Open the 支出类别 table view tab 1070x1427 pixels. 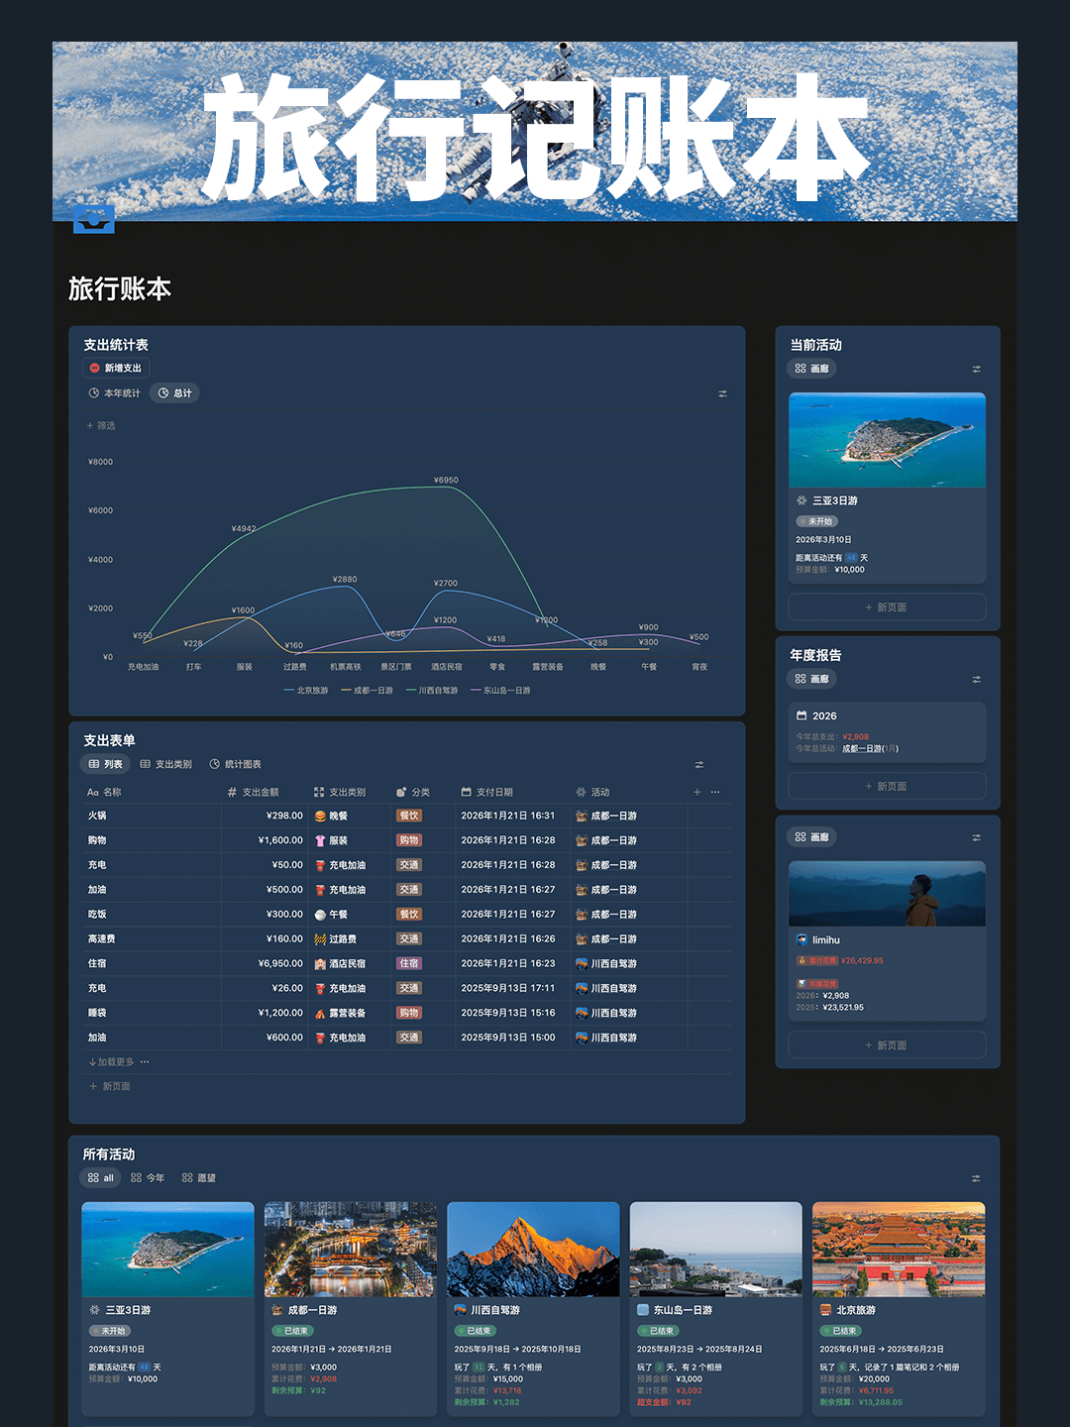point(166,764)
